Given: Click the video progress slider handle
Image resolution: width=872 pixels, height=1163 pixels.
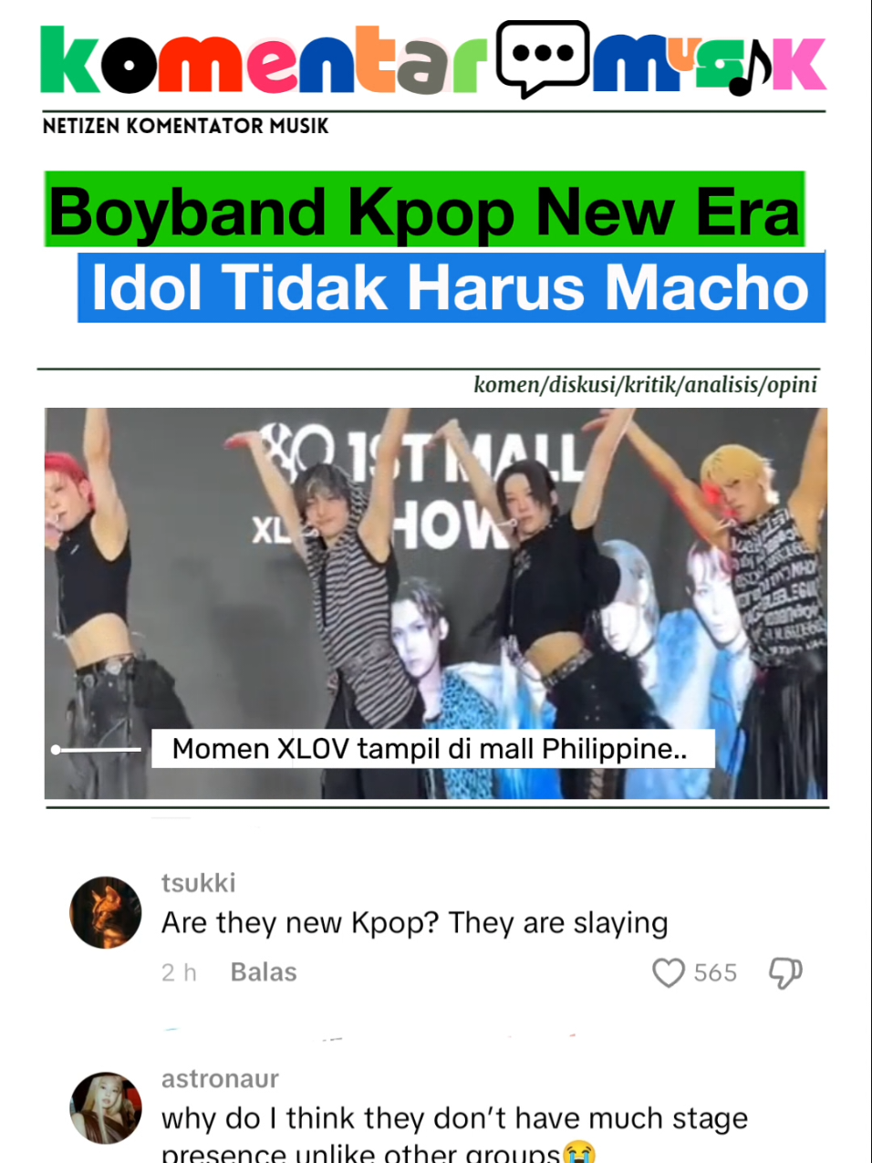Looking at the screenshot, I should [56, 750].
